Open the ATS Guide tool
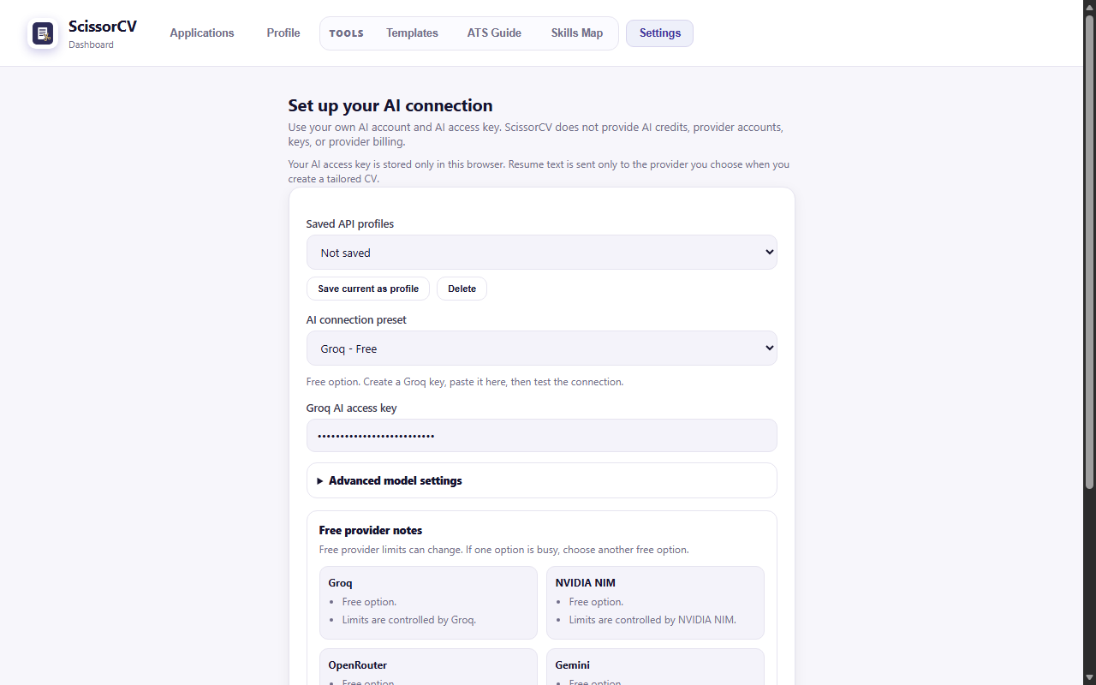This screenshot has width=1096, height=685. click(x=494, y=33)
